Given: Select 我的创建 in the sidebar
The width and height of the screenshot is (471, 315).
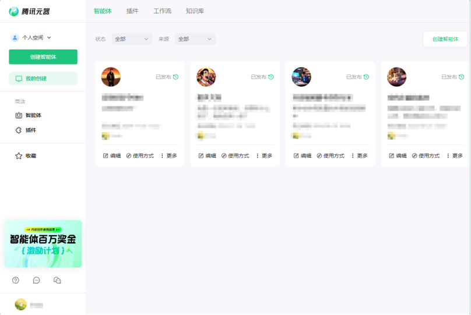Looking at the screenshot, I should (x=43, y=78).
